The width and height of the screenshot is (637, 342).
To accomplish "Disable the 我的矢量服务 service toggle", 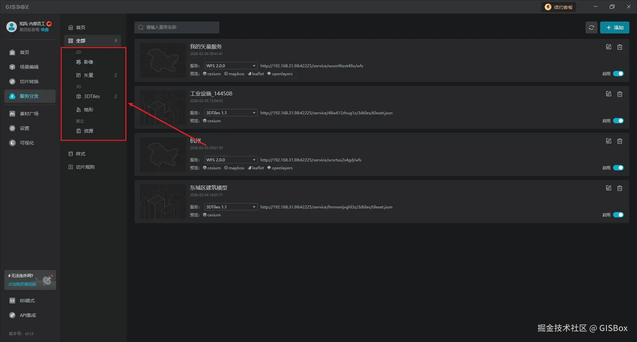I will pos(618,74).
